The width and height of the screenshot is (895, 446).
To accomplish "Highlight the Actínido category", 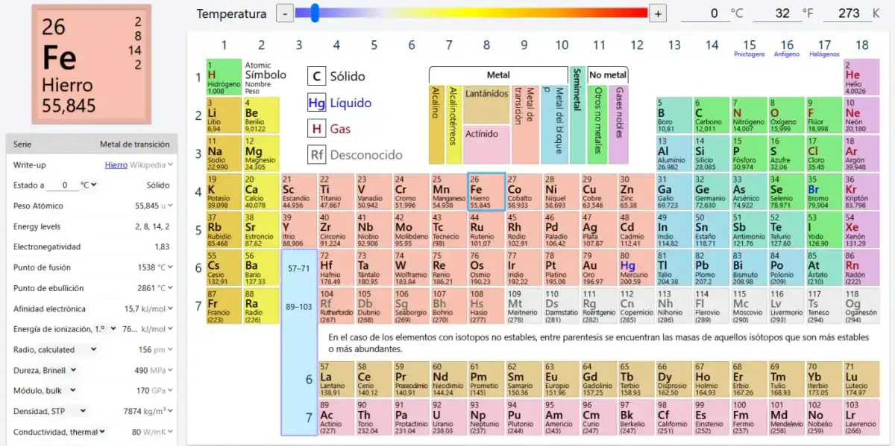I will (x=486, y=144).
